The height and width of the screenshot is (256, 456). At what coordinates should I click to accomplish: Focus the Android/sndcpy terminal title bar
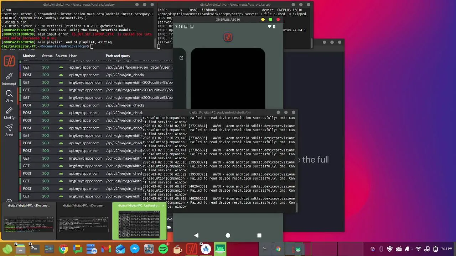tap(79, 5)
